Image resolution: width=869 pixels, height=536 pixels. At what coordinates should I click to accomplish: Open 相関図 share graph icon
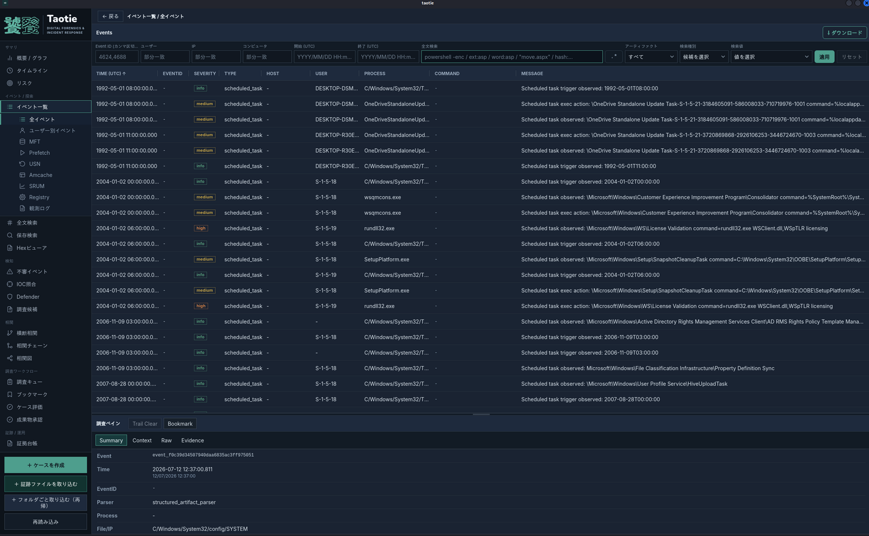tap(10, 358)
